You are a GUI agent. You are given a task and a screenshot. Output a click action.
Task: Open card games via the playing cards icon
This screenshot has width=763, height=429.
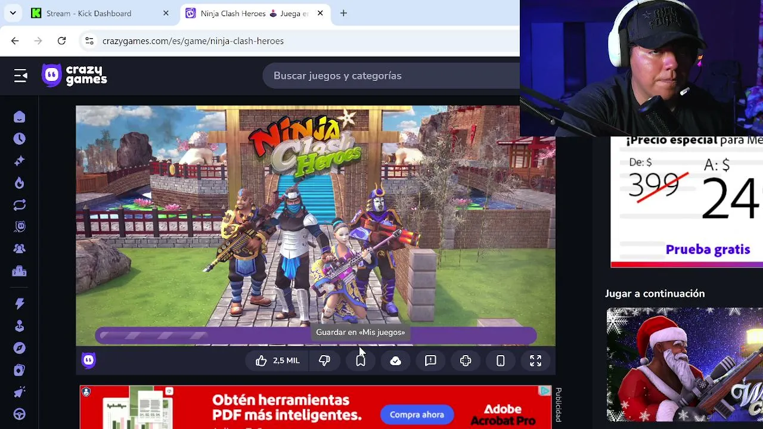(x=19, y=370)
